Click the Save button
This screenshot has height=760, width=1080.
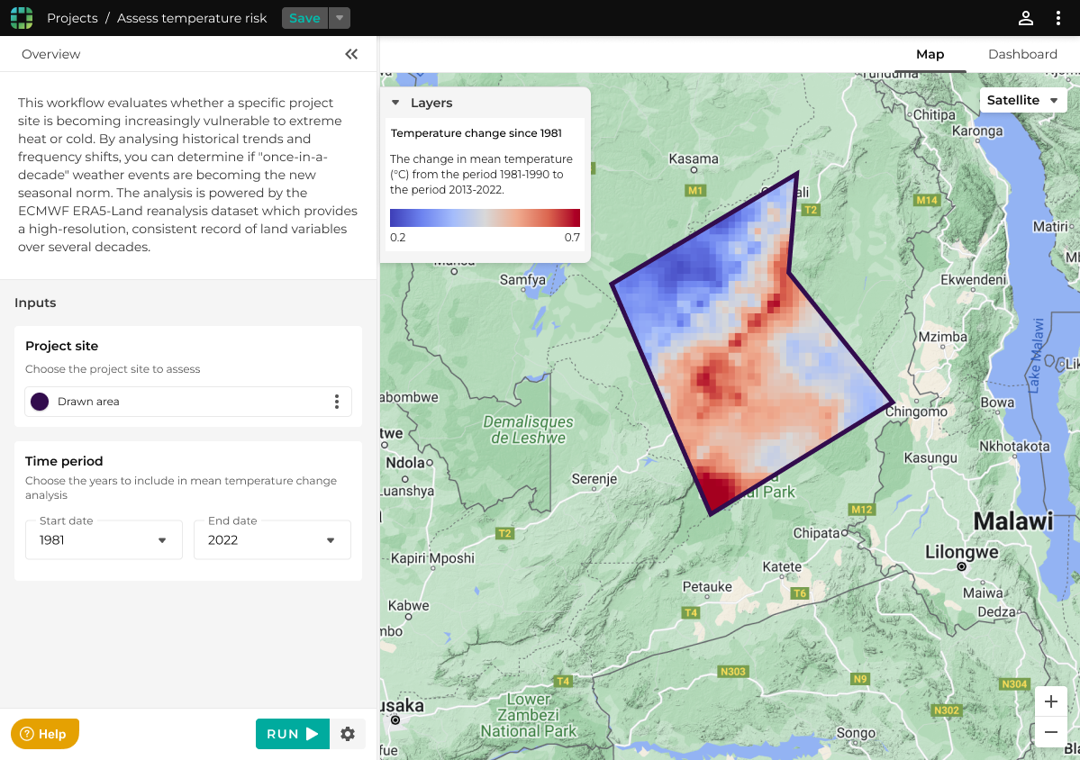(x=304, y=18)
